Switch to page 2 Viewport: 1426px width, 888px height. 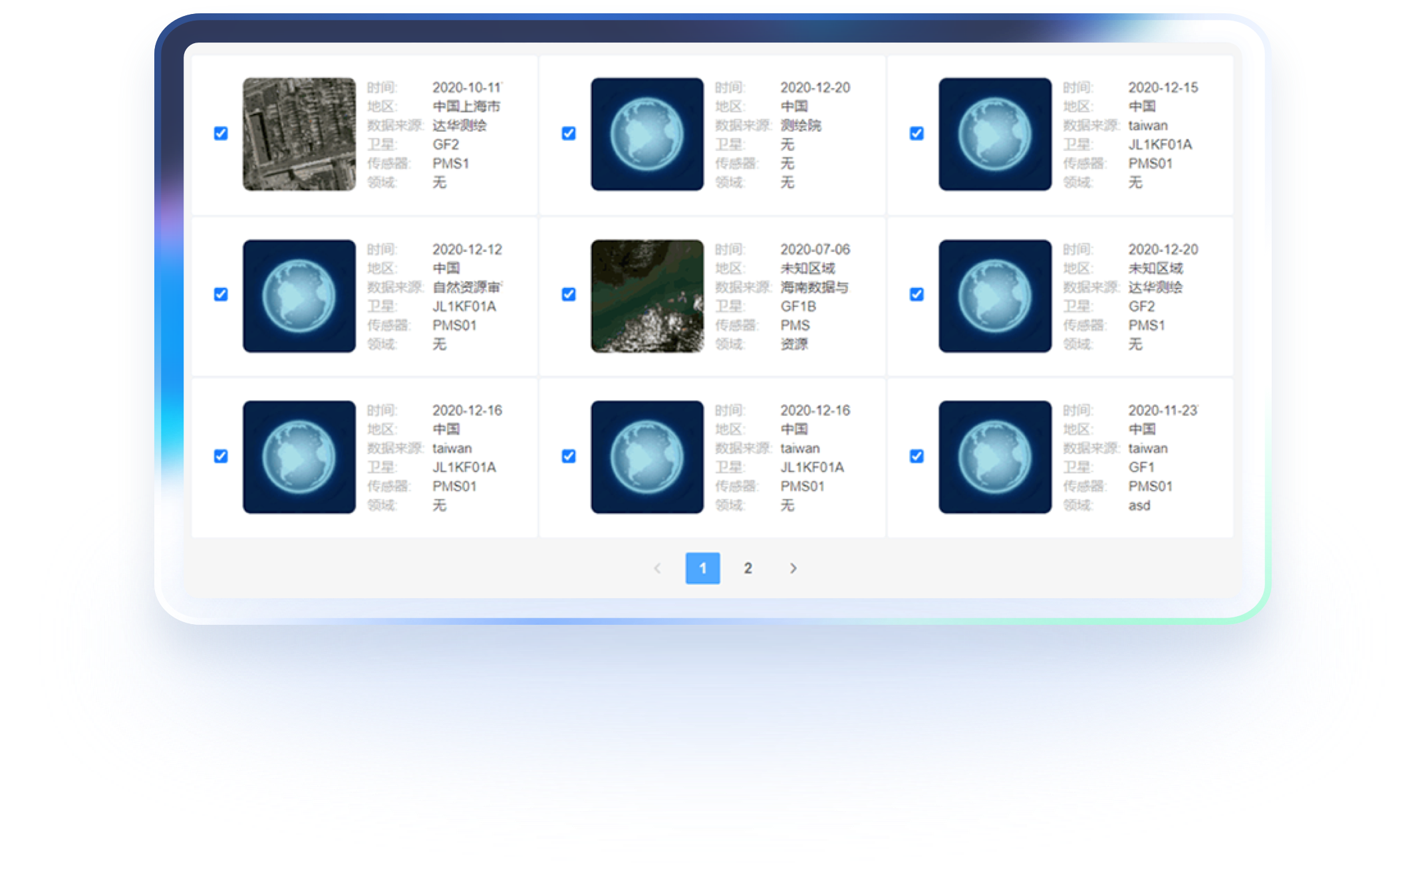(x=748, y=568)
